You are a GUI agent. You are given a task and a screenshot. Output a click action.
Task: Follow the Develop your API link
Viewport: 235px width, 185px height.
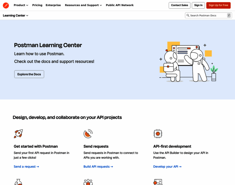pyautogui.click(x=167, y=166)
